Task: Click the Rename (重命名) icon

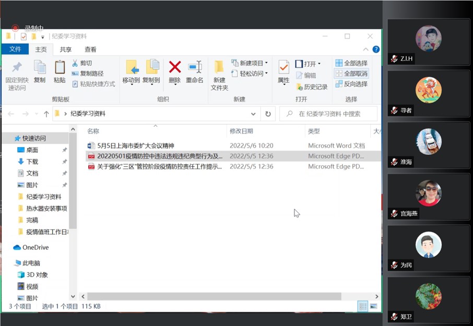Action: pyautogui.click(x=195, y=67)
